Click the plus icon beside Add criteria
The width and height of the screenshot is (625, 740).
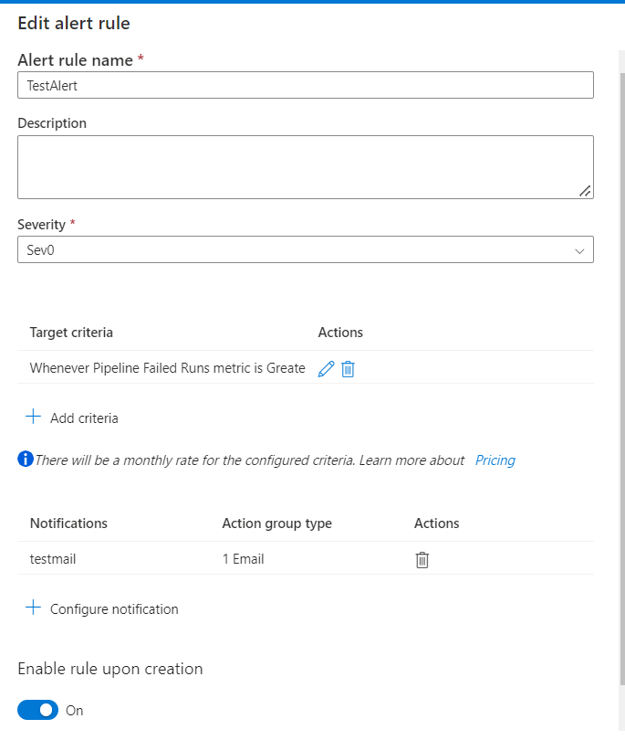tap(33, 418)
